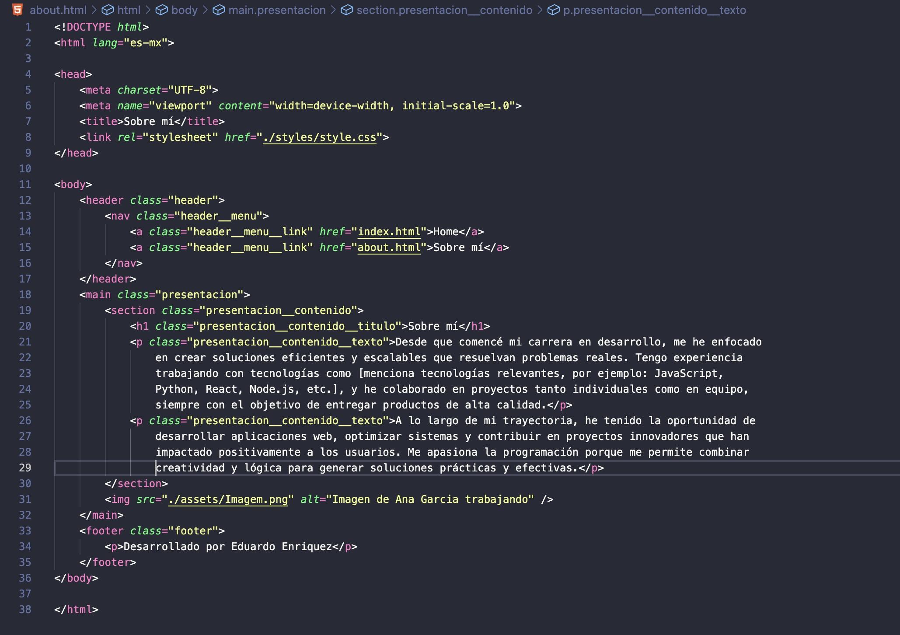Open p.presentacion__contenido__texto breadcrumb segment
Viewport: 900px width, 635px height.
pyautogui.click(x=654, y=10)
